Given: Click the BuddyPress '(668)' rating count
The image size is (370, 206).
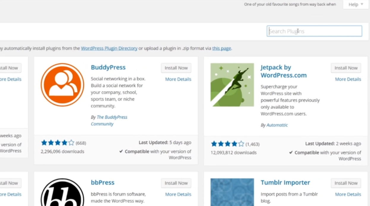Looking at the screenshot, I should [81, 143].
